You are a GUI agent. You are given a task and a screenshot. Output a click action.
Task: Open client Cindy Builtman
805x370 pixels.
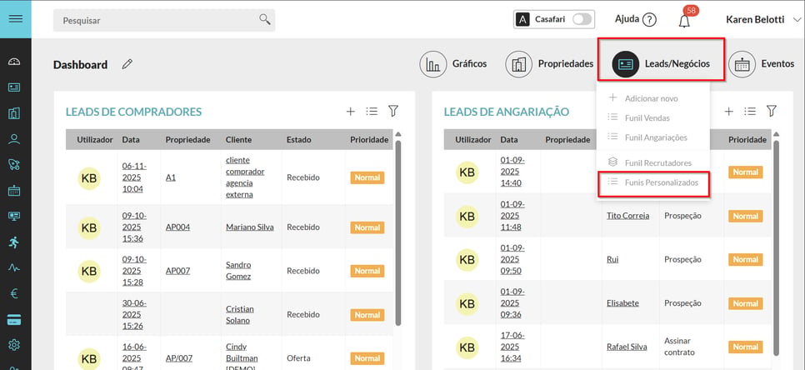242,357
